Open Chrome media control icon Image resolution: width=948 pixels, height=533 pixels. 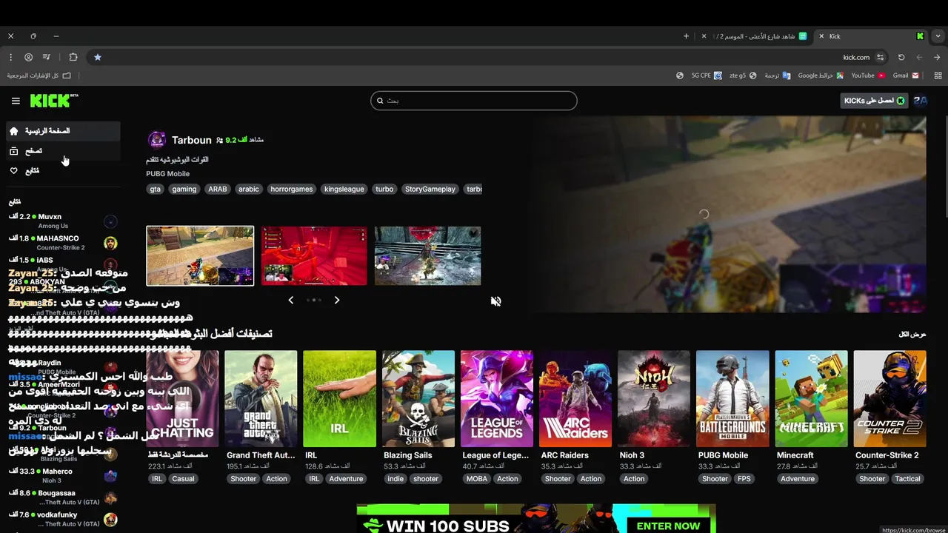click(x=47, y=57)
